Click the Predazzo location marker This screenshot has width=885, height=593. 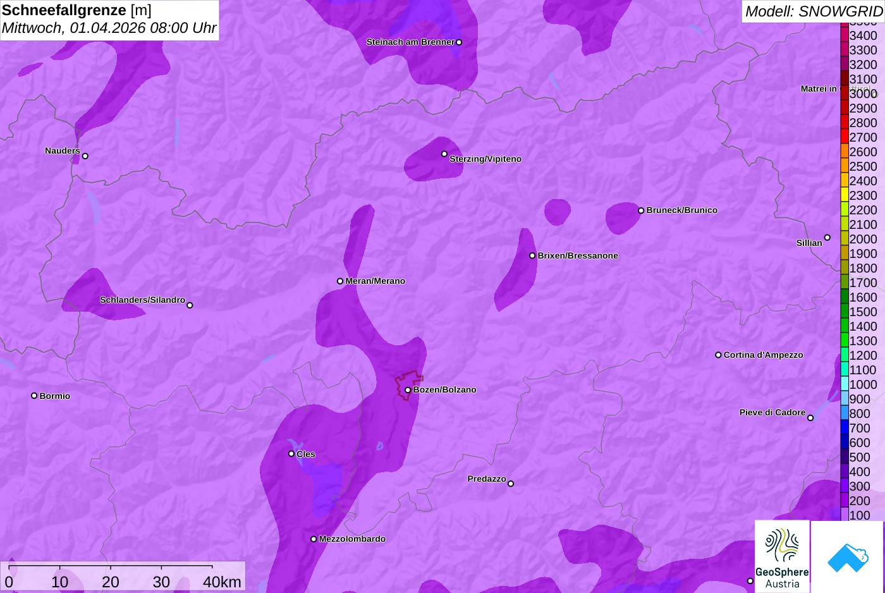[x=511, y=484]
